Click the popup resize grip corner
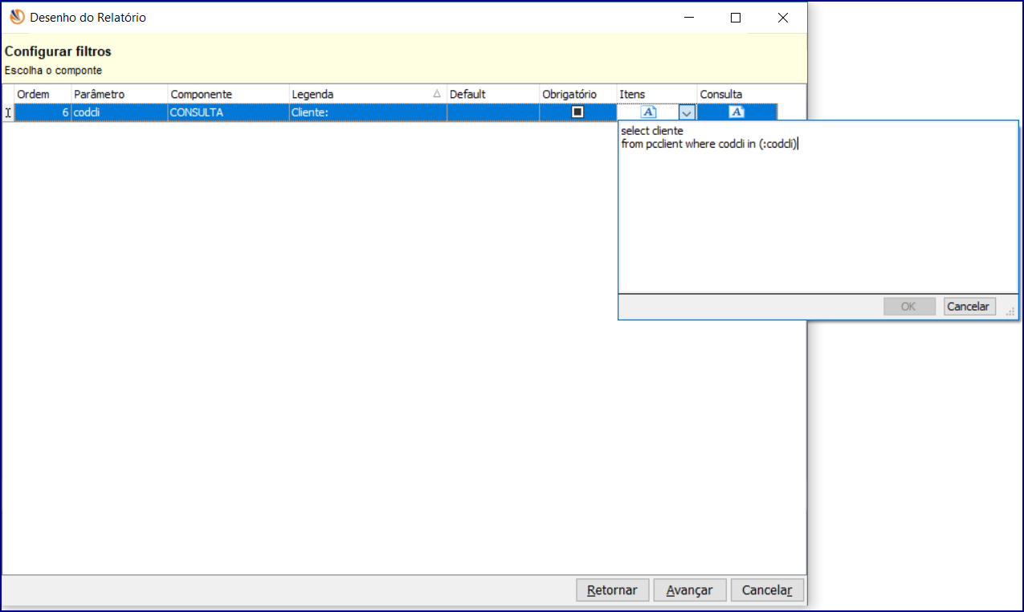Image resolution: width=1024 pixels, height=612 pixels. pos(1011,311)
